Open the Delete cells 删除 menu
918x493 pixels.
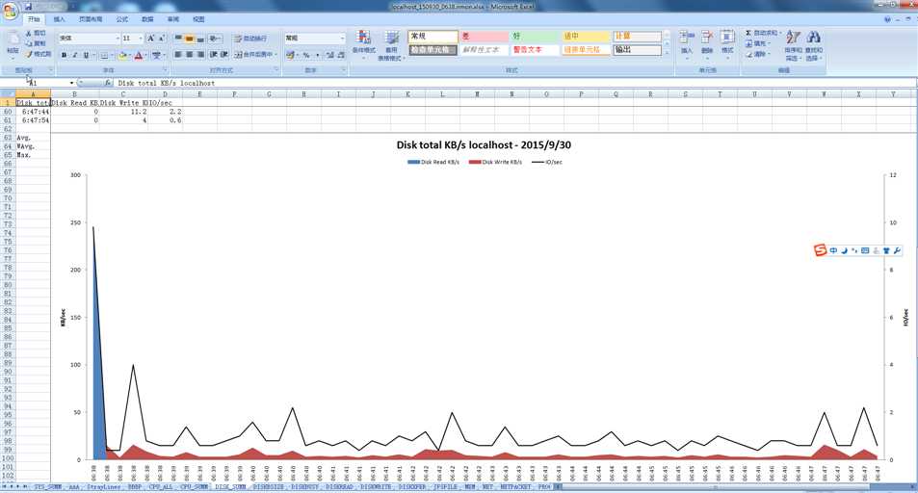[707, 44]
